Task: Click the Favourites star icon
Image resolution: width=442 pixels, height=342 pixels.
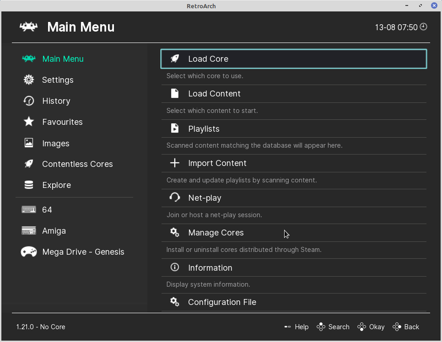Action: pos(29,122)
